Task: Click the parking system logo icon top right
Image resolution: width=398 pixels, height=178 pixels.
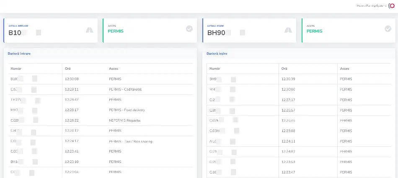Action: pyautogui.click(x=391, y=6)
